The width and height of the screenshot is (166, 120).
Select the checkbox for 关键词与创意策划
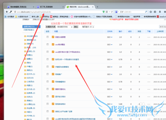tap(47, 67)
